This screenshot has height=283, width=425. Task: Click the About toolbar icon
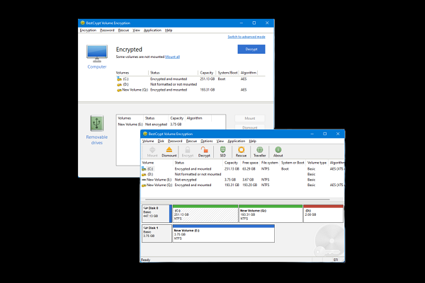pos(278,152)
